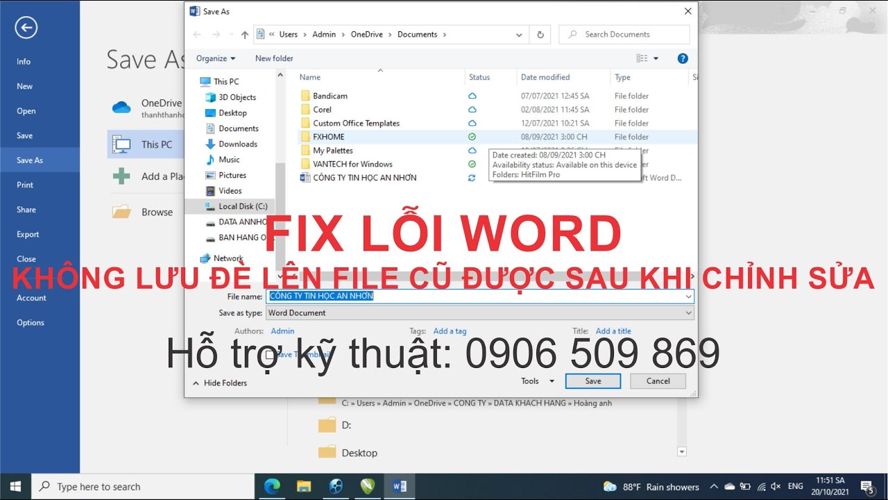The width and height of the screenshot is (888, 500).
Task: Collapse the dialog with Hide Folders
Action: click(219, 383)
